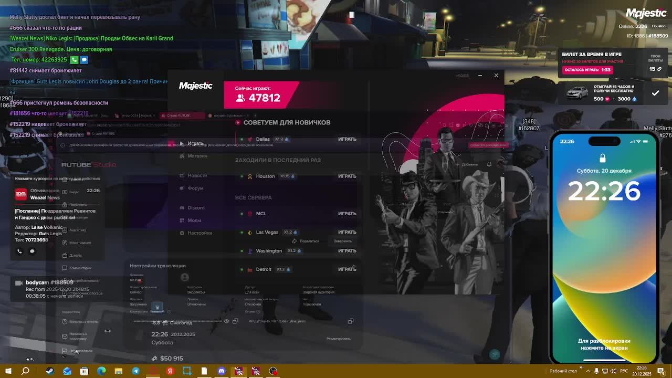Open the Windows notification center

coord(661,371)
